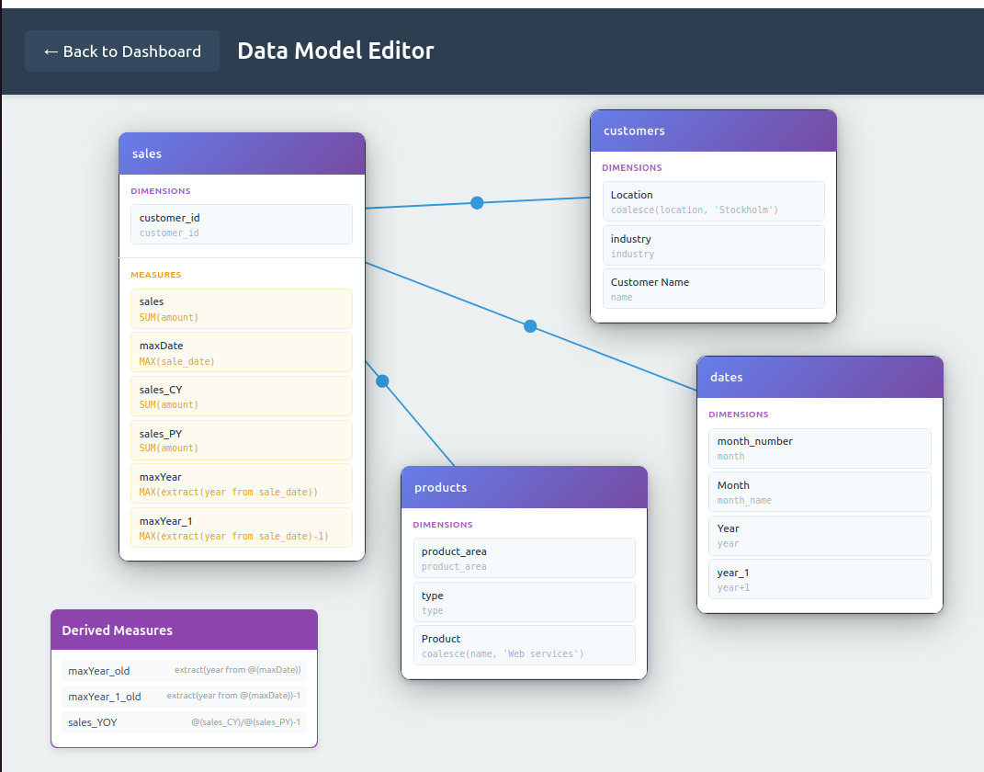Screen dimensions: 984x772
Task: Select the customers table title bar
Action: [713, 131]
